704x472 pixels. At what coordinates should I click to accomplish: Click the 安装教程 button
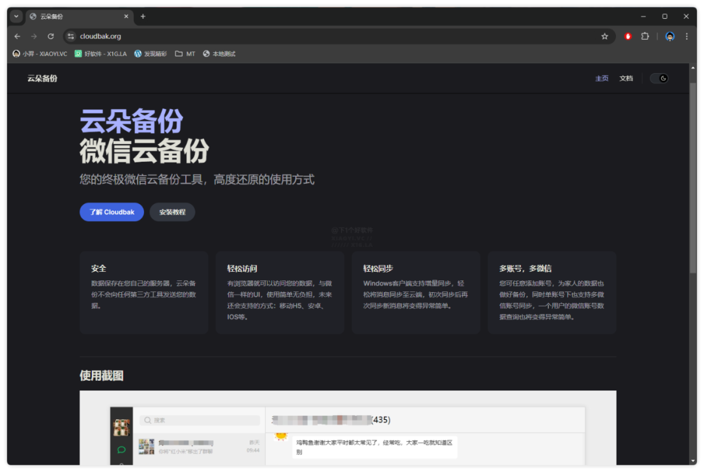(x=172, y=212)
